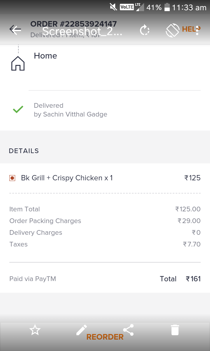The width and height of the screenshot is (210, 351).
Task: Click the green delivered checkmark
Action: click(x=18, y=110)
